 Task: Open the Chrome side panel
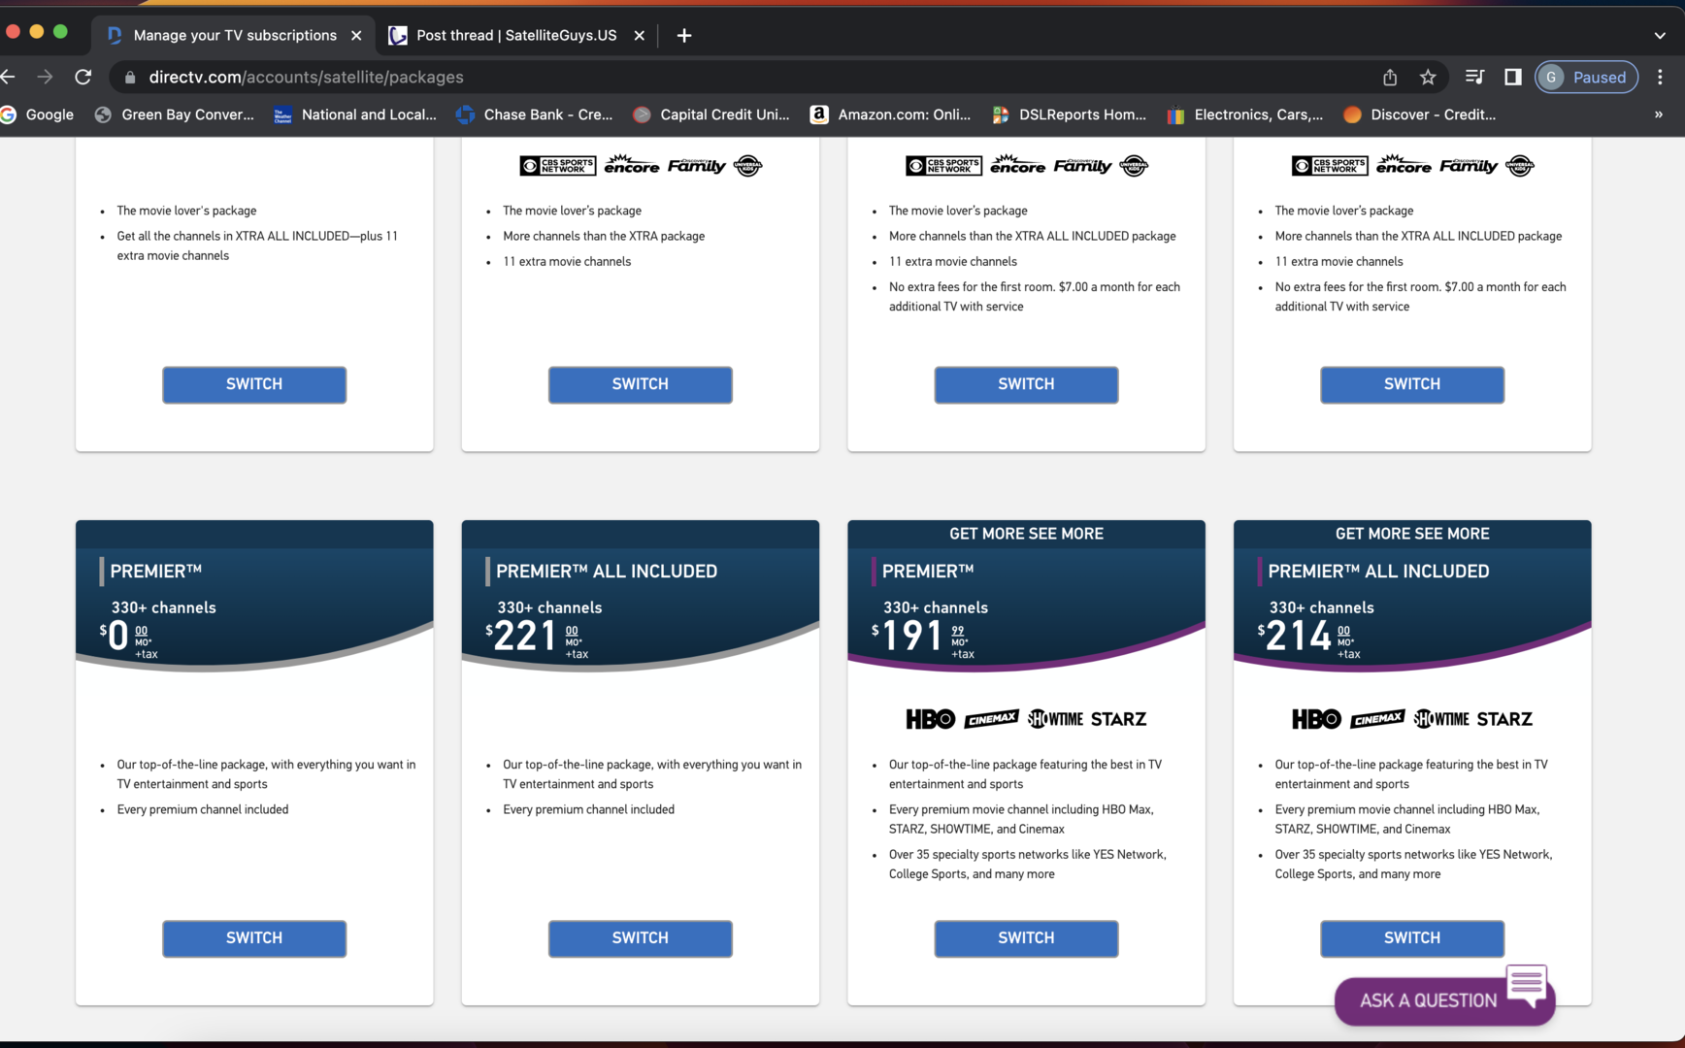pyautogui.click(x=1512, y=77)
